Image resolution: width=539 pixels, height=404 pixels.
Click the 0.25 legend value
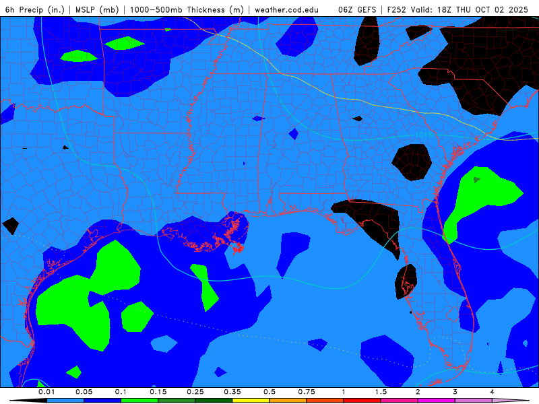[x=195, y=392]
